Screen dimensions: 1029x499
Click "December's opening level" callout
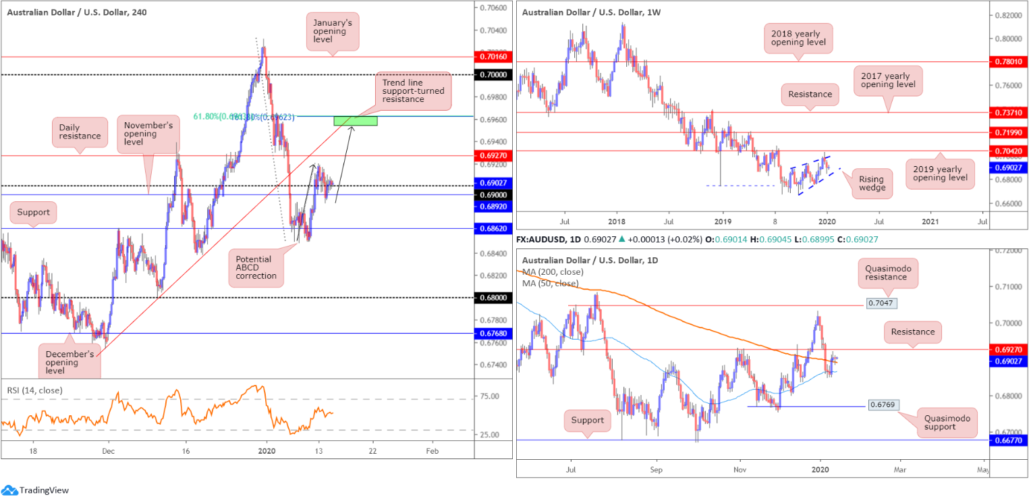tap(71, 363)
